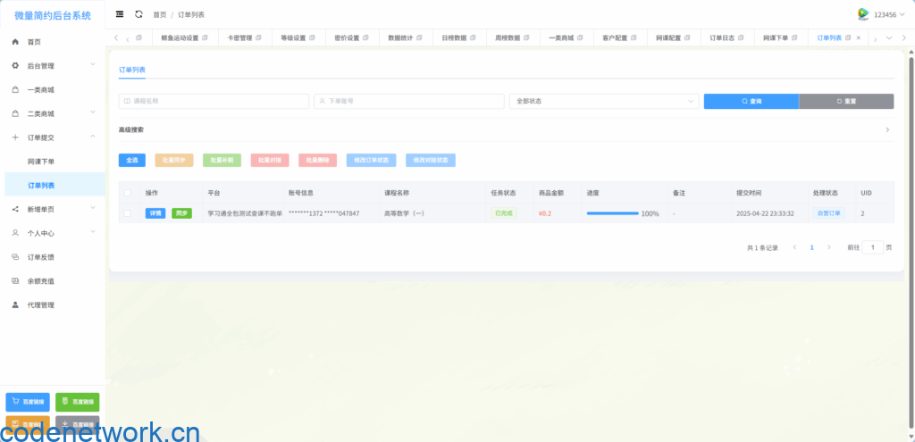Expand the 个人中心 sidebar menu
915x442 pixels.
click(x=52, y=233)
